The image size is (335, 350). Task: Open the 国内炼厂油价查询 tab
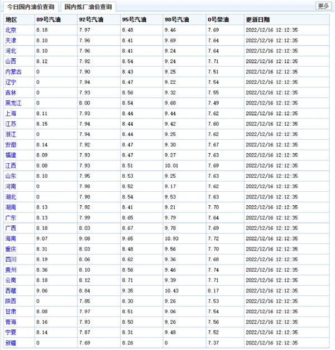(88, 7)
